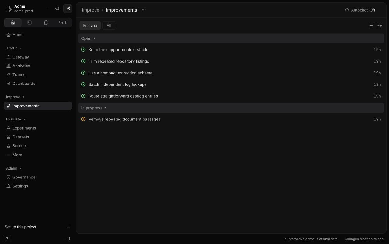Open Keep the support context stable
This screenshot has height=244, width=389.
(231, 50)
